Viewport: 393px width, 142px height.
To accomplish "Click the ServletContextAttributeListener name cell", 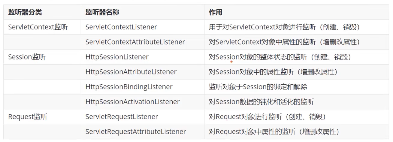I will tap(135, 42).
